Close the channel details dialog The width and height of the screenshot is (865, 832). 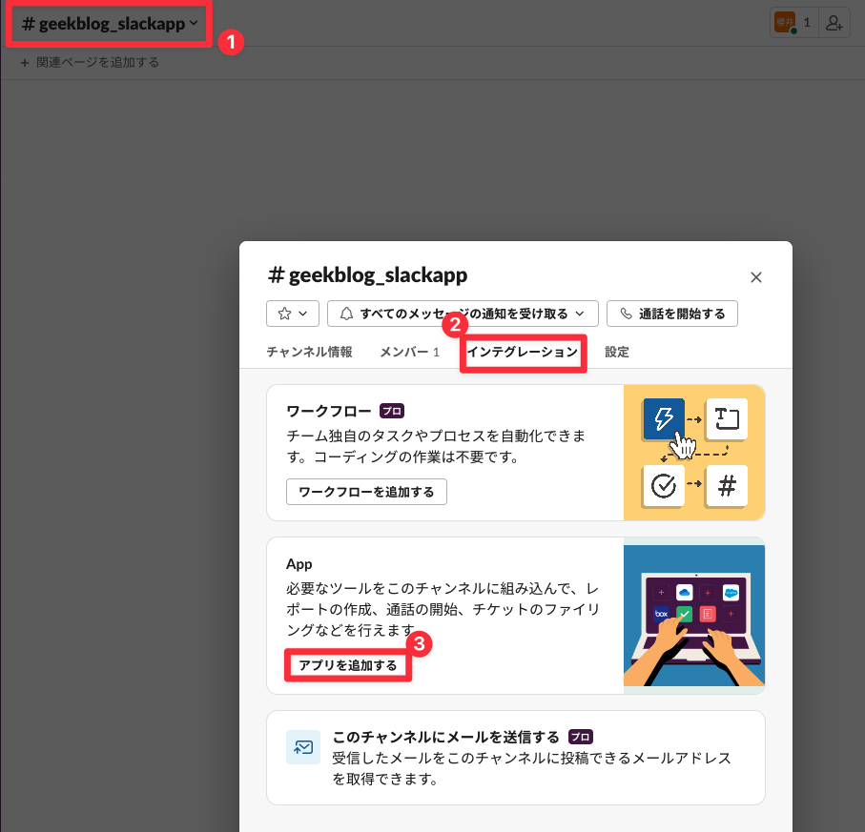click(x=755, y=277)
